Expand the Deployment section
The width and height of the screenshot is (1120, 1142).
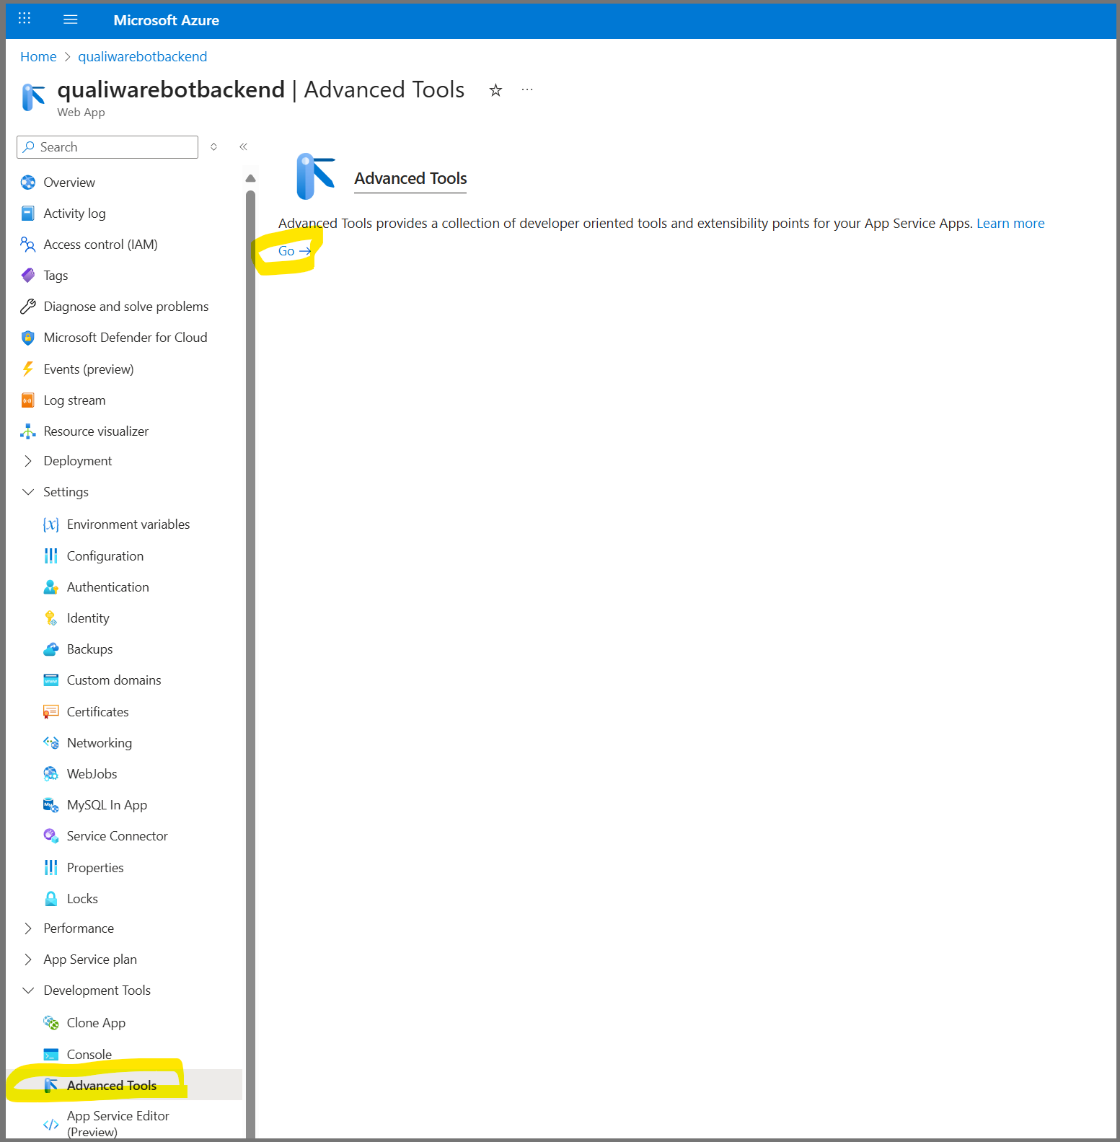[x=28, y=461]
